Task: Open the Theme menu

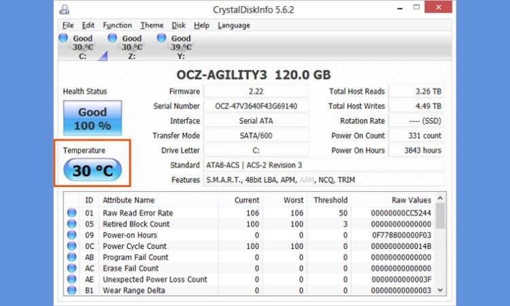Action: (152, 25)
